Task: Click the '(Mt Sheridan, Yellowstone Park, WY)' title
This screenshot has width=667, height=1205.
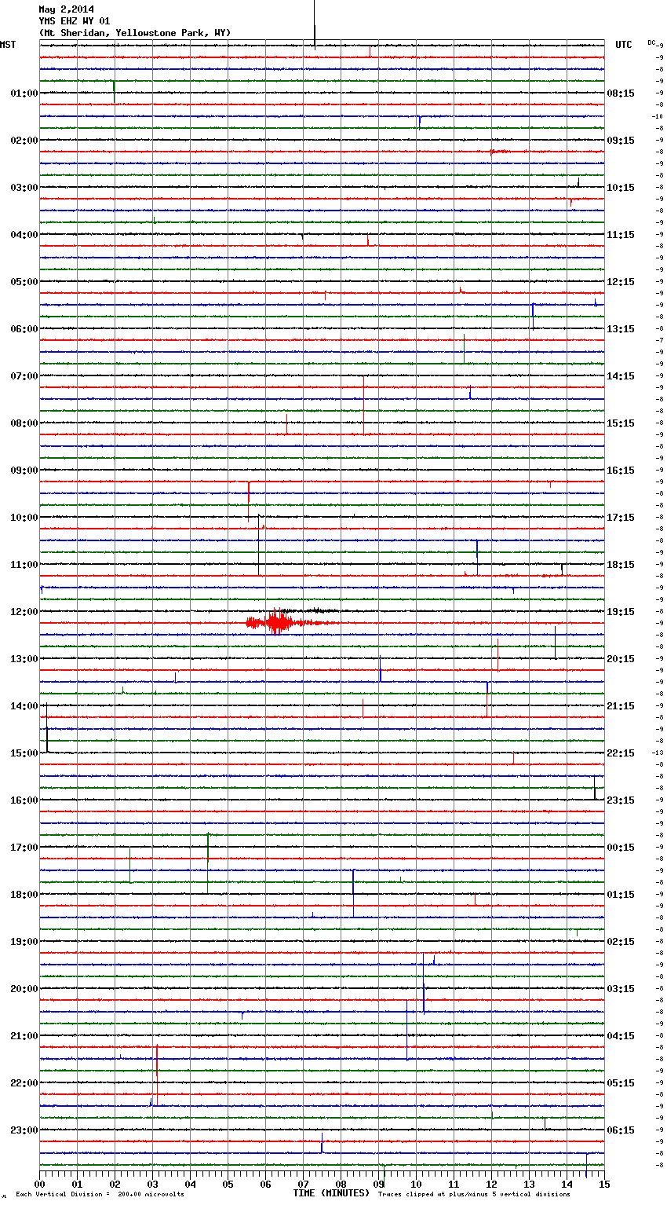Action: click(x=135, y=33)
